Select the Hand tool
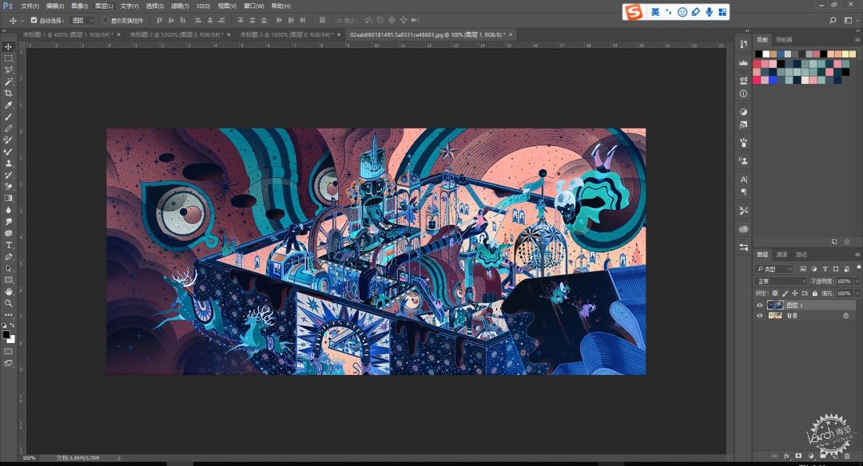Screen dimensions: 863x466 [8, 292]
